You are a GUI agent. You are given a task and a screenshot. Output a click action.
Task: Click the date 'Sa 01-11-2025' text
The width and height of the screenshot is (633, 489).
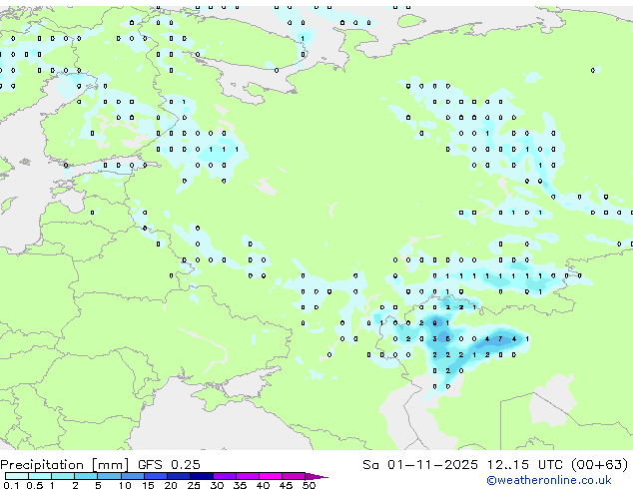pos(420,465)
